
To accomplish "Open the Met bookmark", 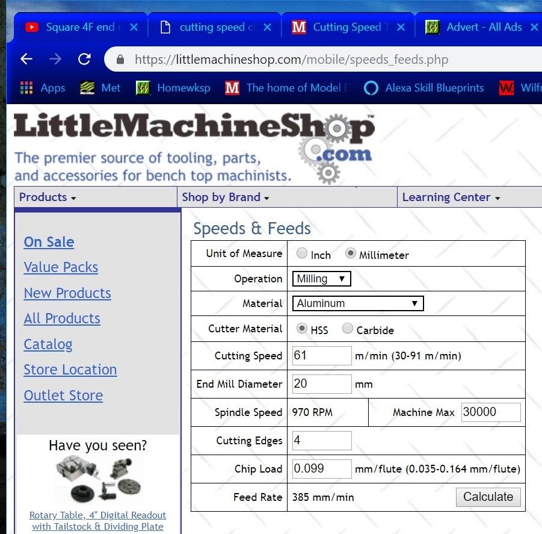I will pos(100,88).
